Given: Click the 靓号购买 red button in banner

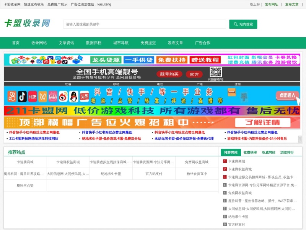Looking at the screenshot, I should point(169,74).
